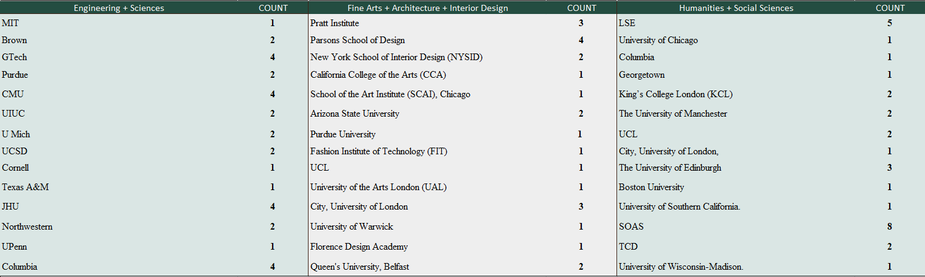Click the LSE count value 5

click(x=890, y=23)
